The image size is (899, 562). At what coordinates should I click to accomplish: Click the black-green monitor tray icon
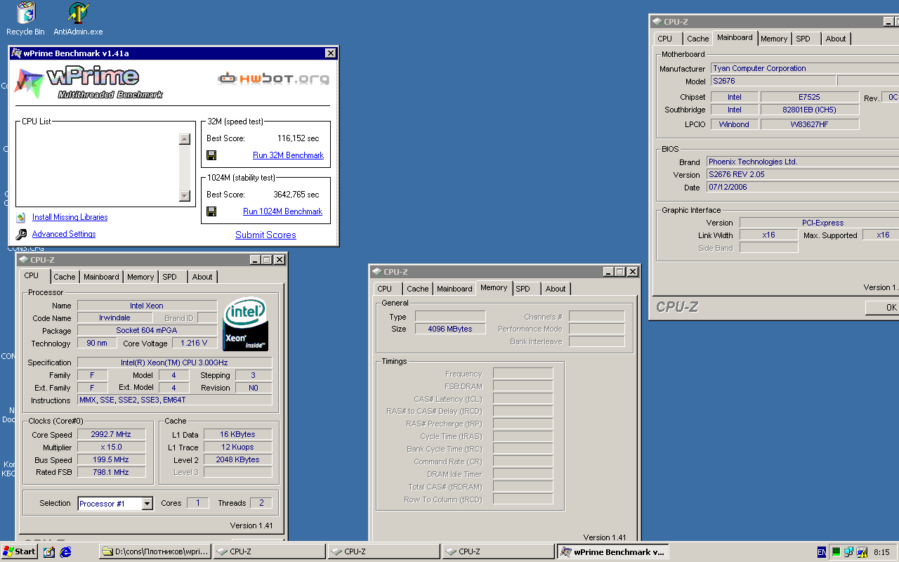coord(836,552)
